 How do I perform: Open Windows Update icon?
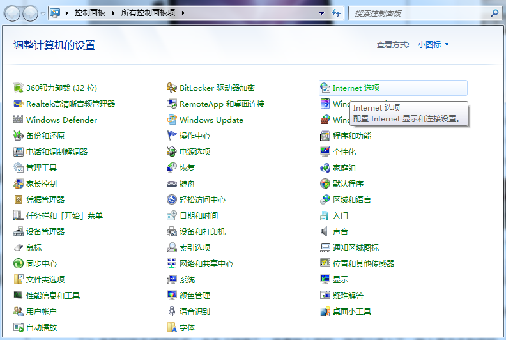(x=172, y=120)
